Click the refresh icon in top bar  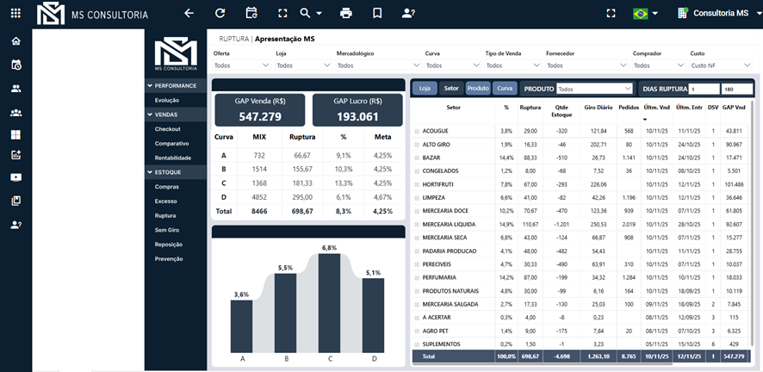[220, 14]
